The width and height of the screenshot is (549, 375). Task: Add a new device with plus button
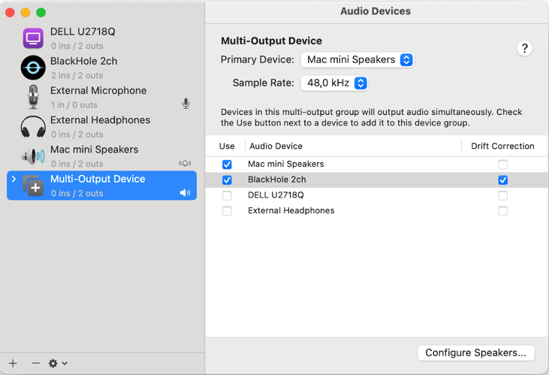[13, 364]
